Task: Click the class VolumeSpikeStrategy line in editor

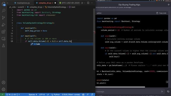Action: [35, 23]
